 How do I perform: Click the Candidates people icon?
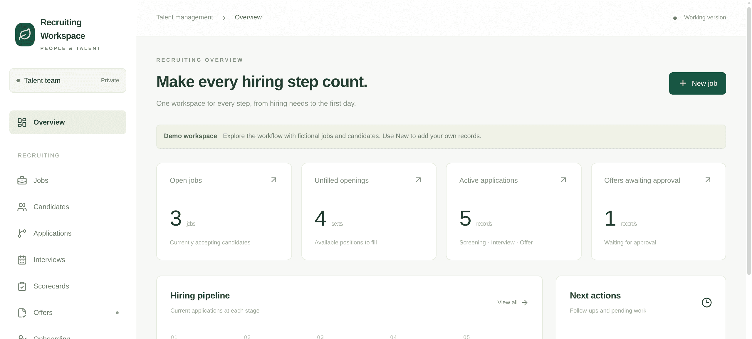[22, 207]
